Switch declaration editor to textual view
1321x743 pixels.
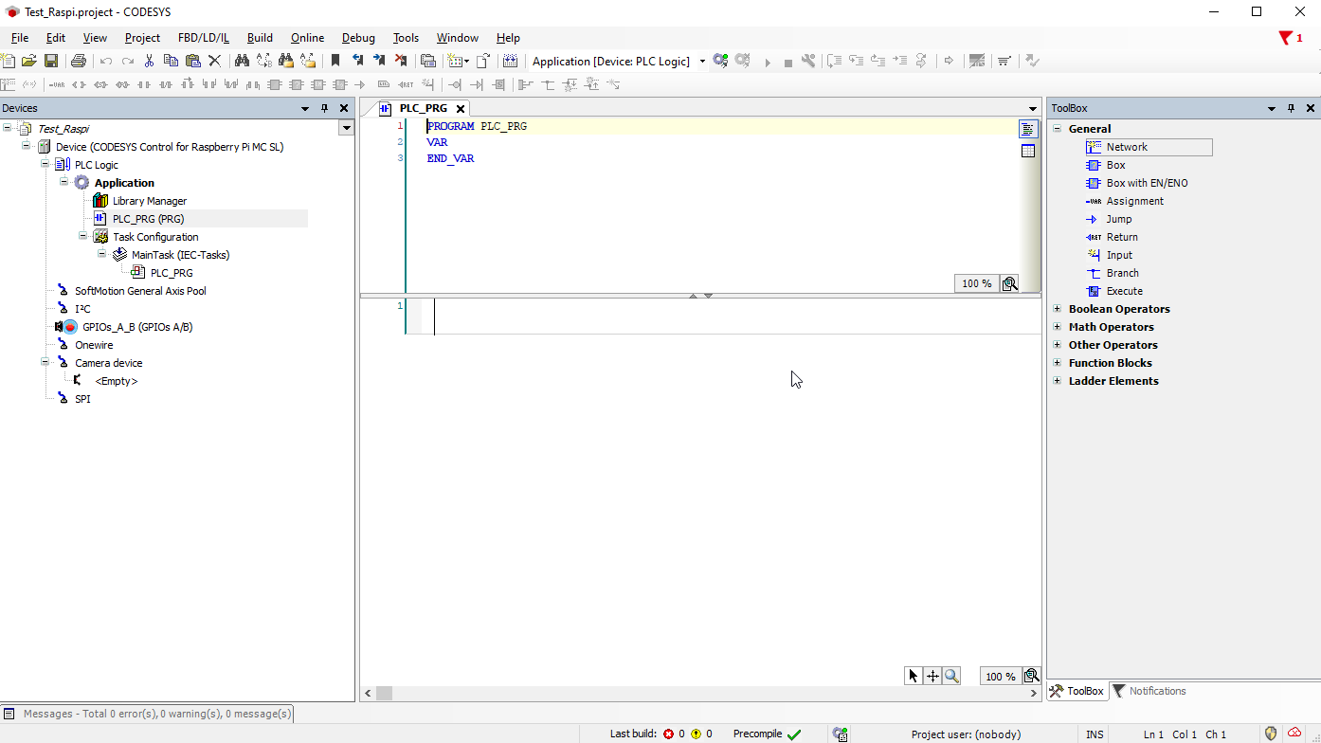pos(1028,129)
